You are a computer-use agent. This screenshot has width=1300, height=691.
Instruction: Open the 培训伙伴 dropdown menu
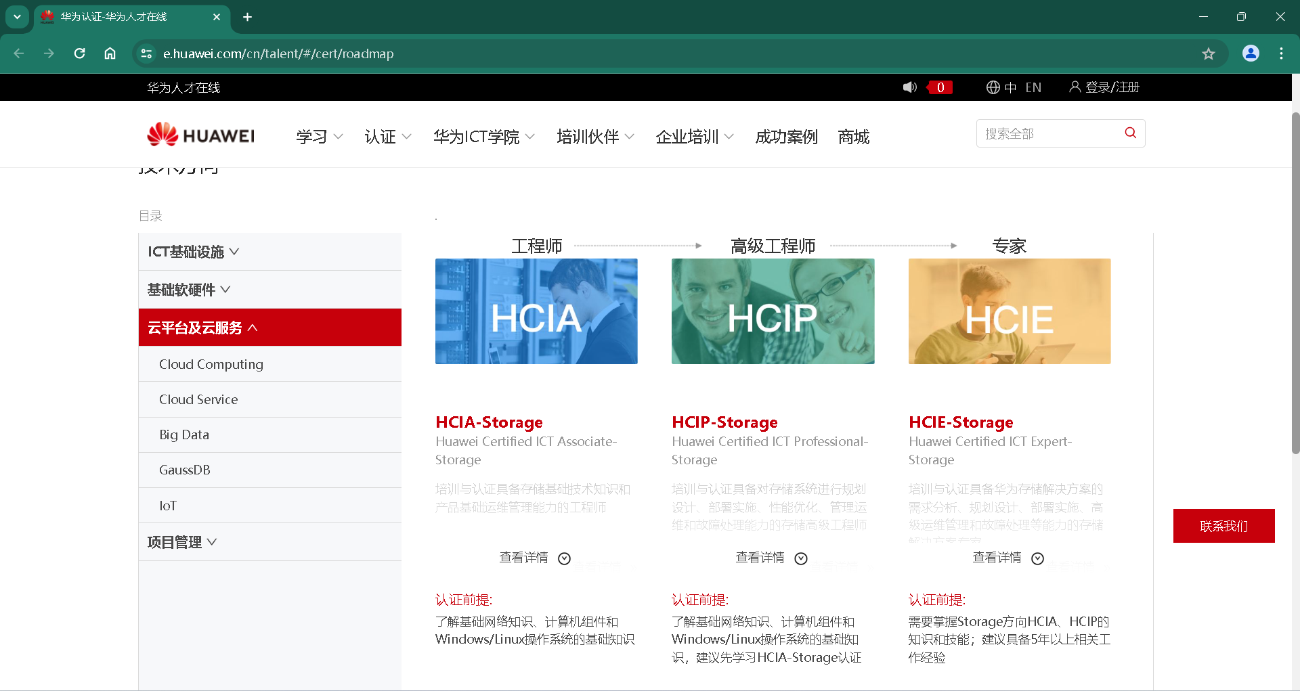point(595,137)
